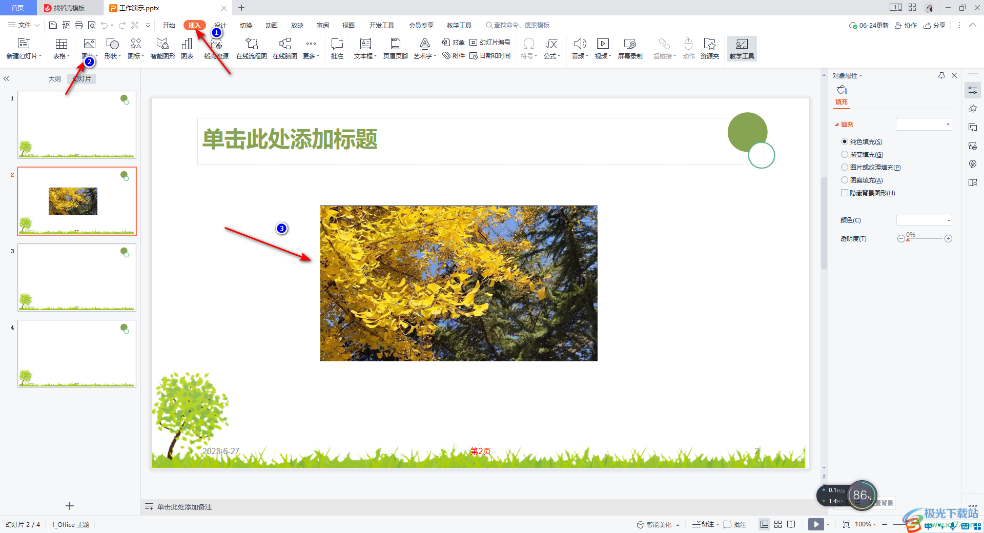
Task: Click the transparency (透明度) slider track
Action: pyautogui.click(x=925, y=239)
